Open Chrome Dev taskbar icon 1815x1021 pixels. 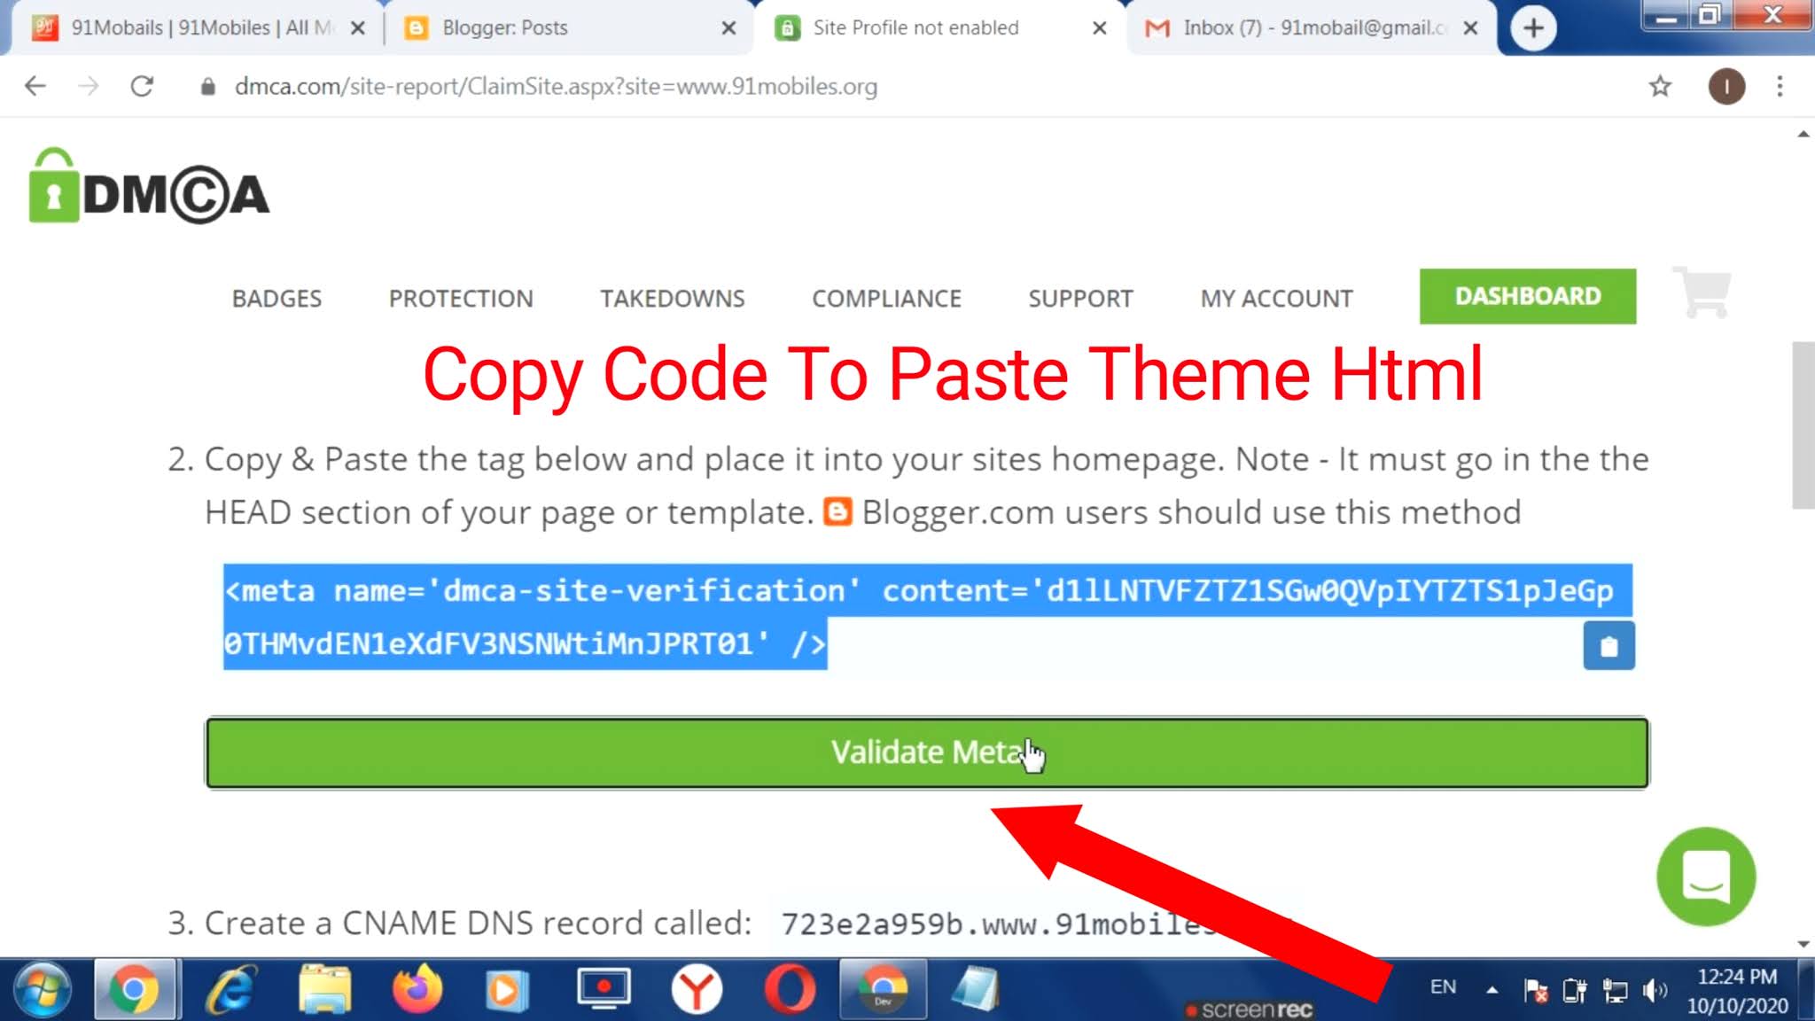tap(883, 989)
